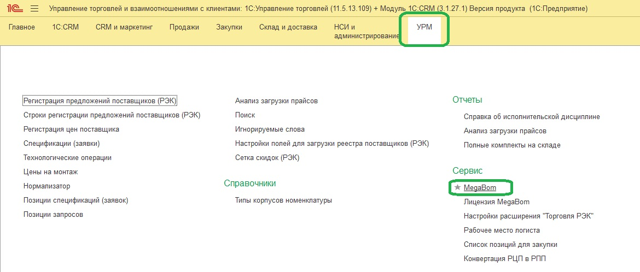Toggle the favorite star beside MegaBom
Screen dimensions: 640x272
coord(458,187)
